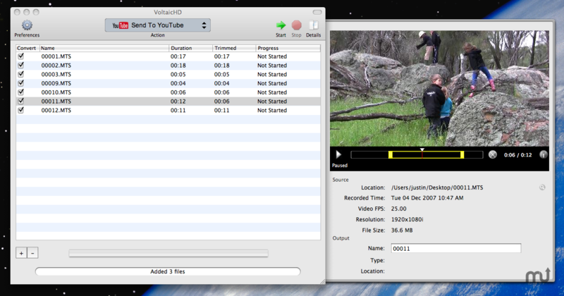Select the 00009.MTS file row
Viewport: 564px width, 296px height.
168,83
